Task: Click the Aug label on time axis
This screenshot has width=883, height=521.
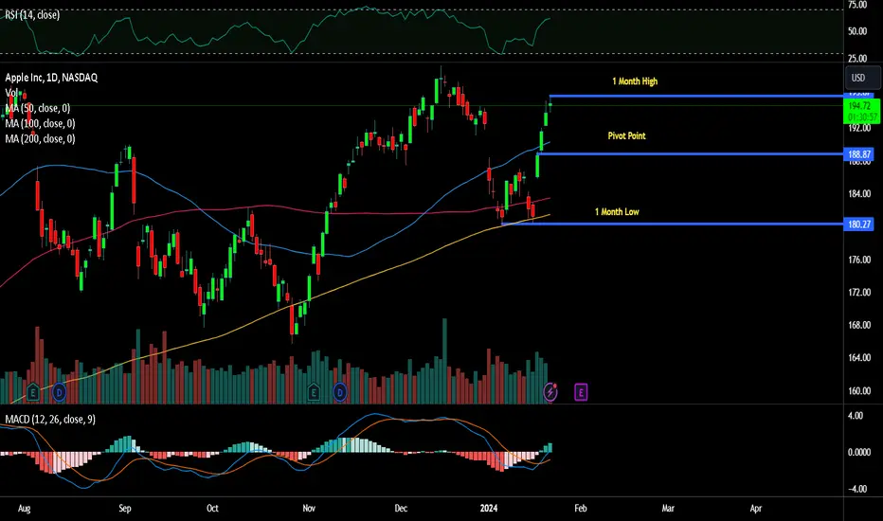Action: 25,508
